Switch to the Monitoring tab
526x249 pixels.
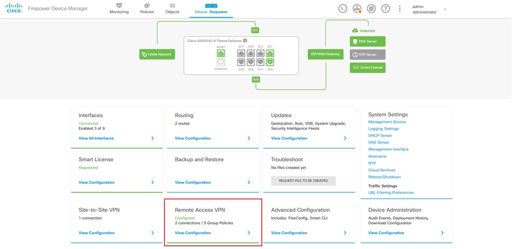119,9
